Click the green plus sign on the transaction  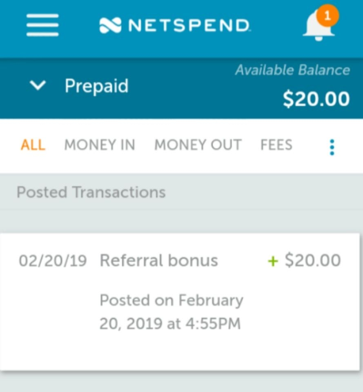pyautogui.click(x=273, y=261)
